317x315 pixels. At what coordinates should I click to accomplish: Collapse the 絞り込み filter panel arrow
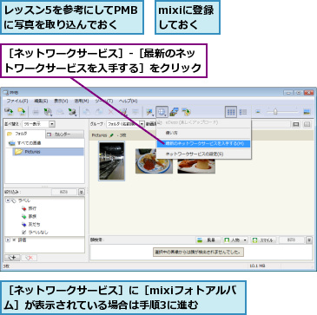point(82,192)
